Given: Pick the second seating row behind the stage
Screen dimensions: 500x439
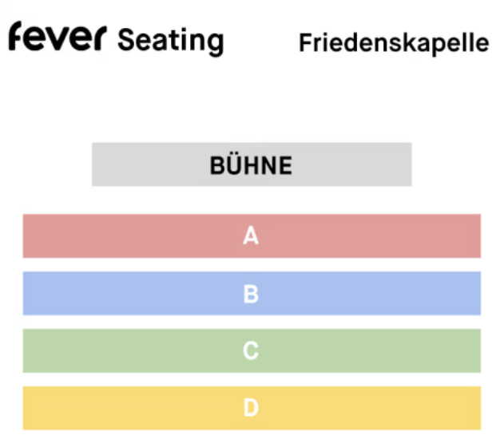Looking at the screenshot, I should pos(252,294).
